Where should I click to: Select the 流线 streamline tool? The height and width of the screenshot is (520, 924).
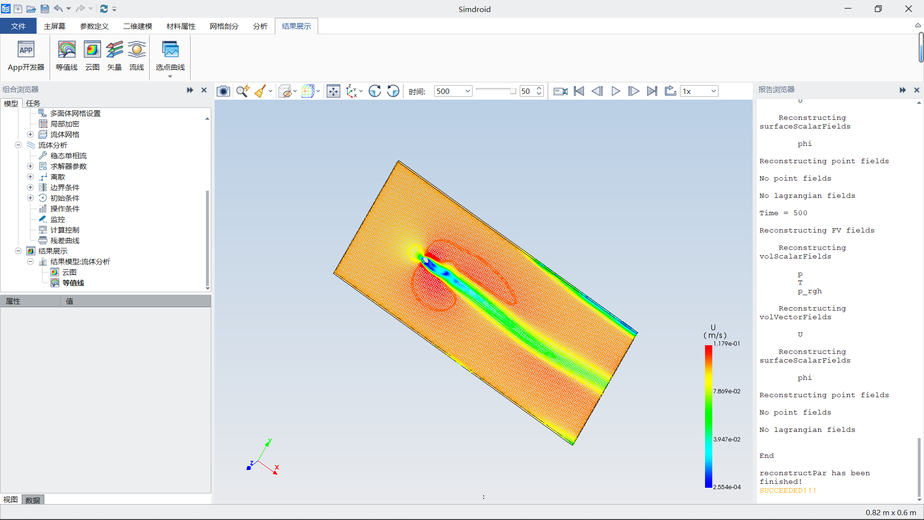[137, 56]
